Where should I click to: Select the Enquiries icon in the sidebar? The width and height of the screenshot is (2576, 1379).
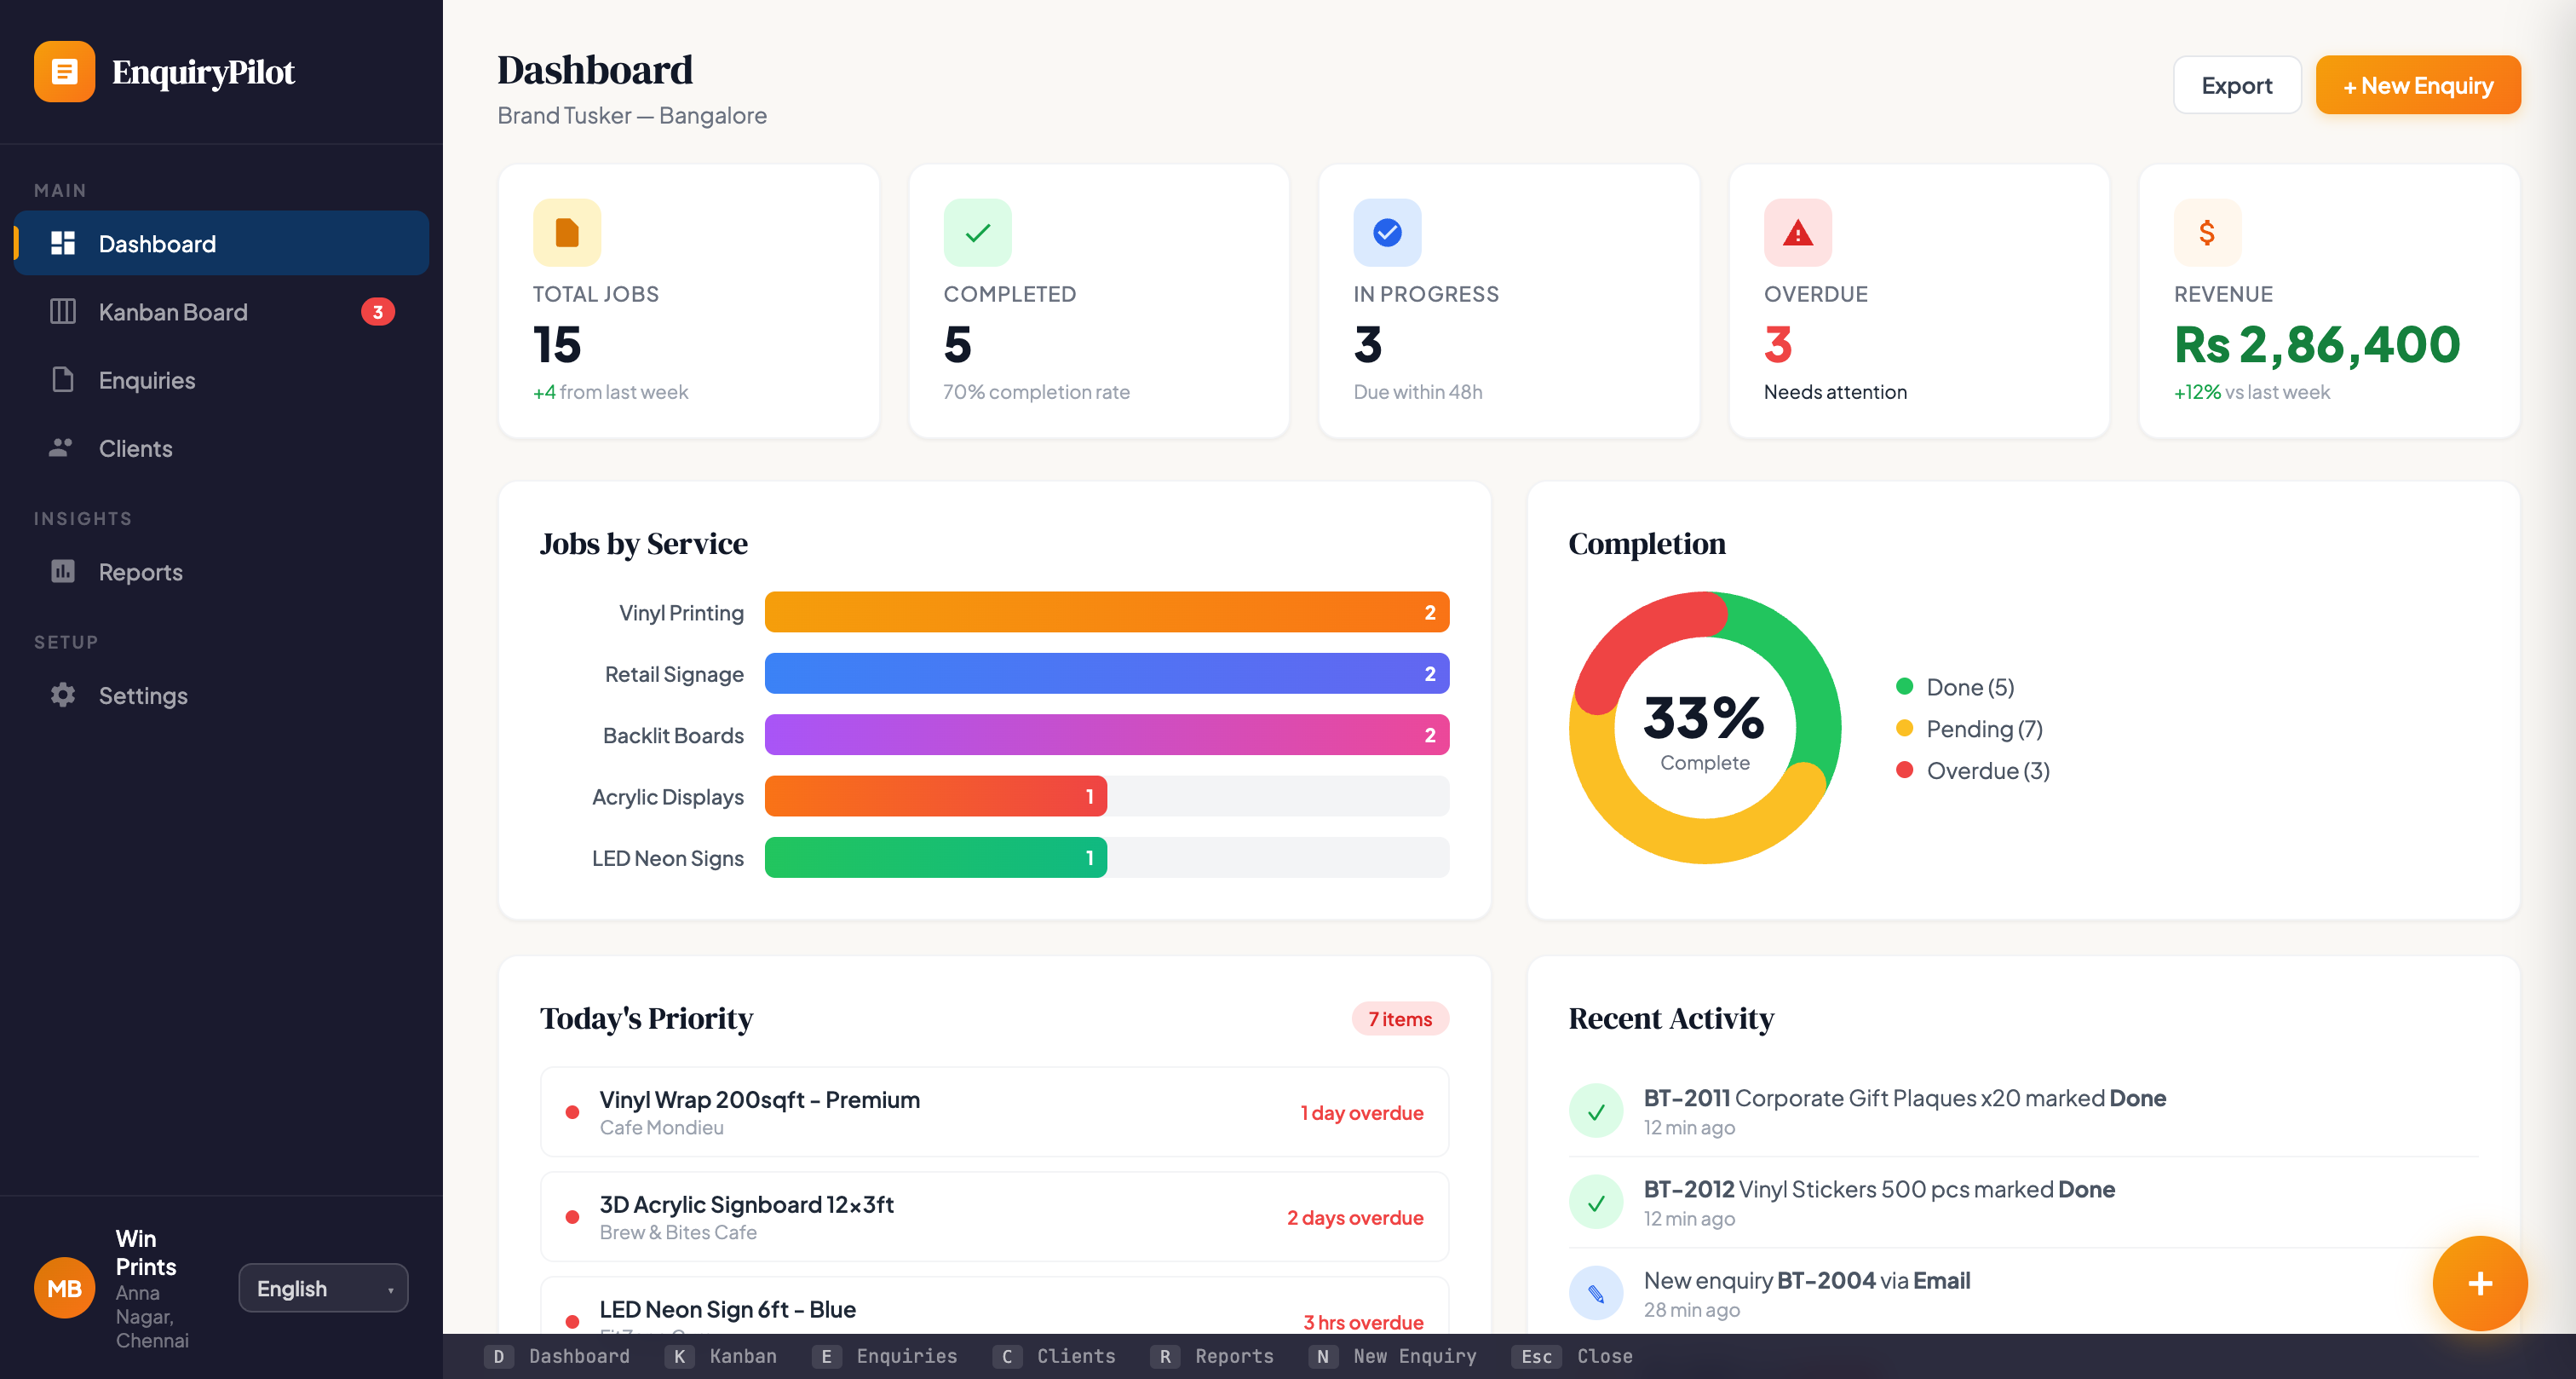62,379
